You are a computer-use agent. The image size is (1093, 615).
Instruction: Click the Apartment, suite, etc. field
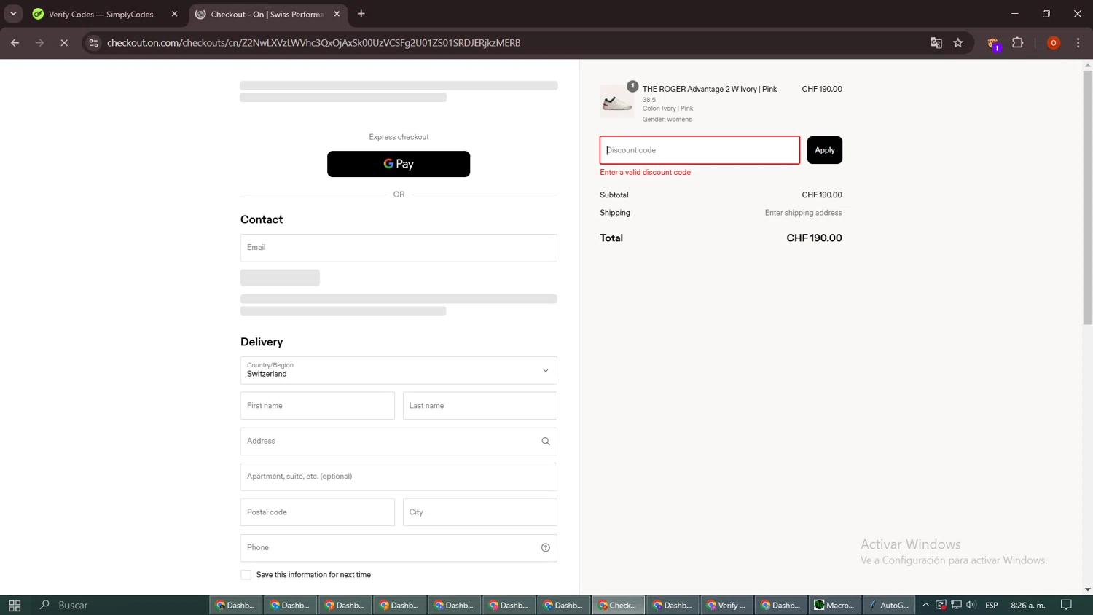tap(399, 477)
